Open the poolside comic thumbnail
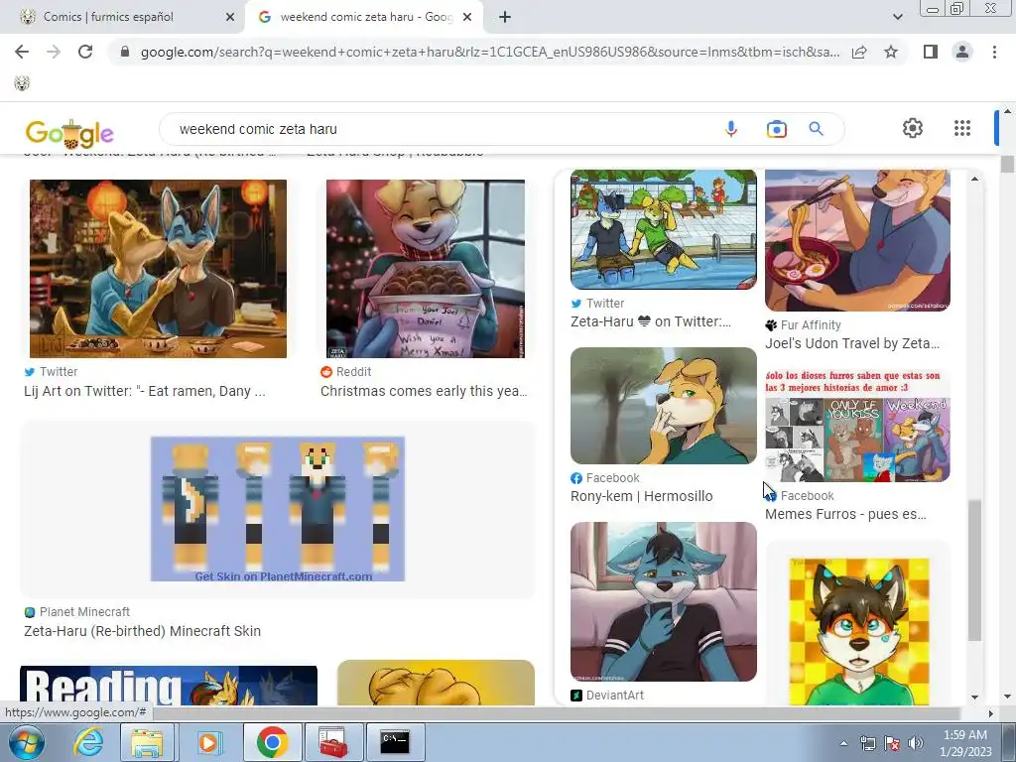 (x=664, y=229)
